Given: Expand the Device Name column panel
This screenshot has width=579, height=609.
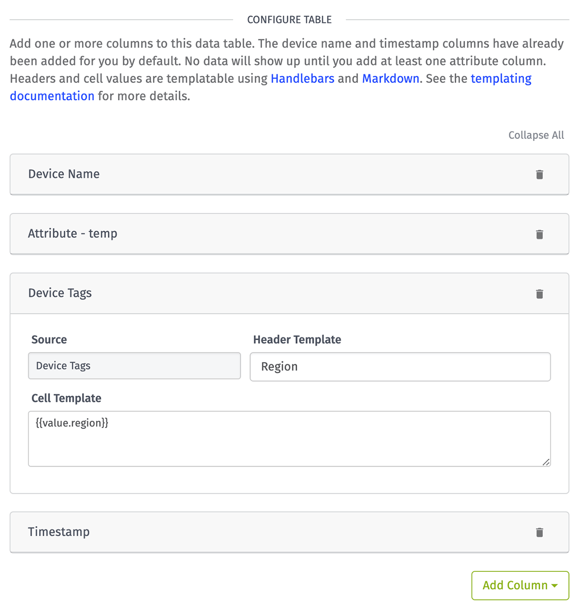Looking at the screenshot, I should pyautogui.click(x=289, y=174).
